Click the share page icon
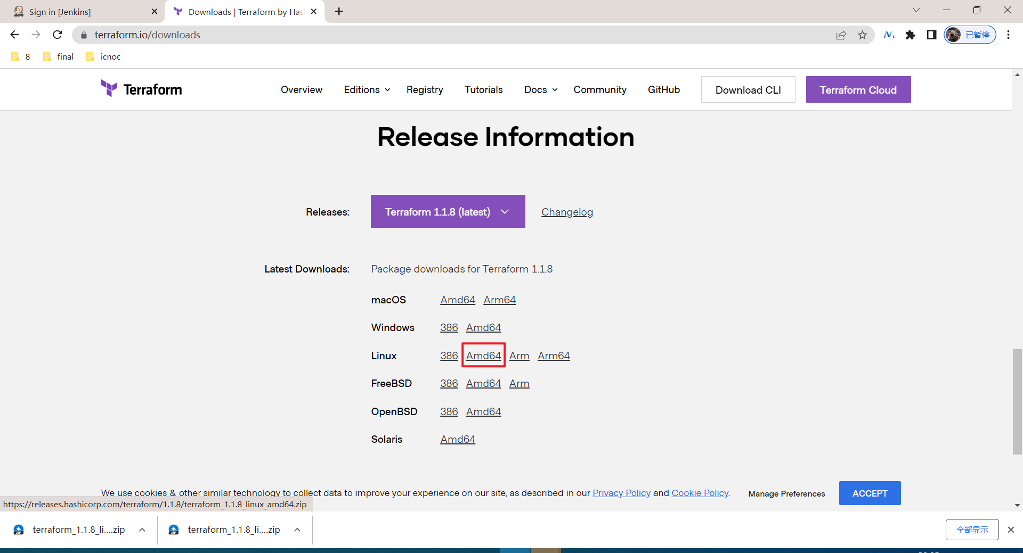1023x553 pixels. click(x=841, y=35)
